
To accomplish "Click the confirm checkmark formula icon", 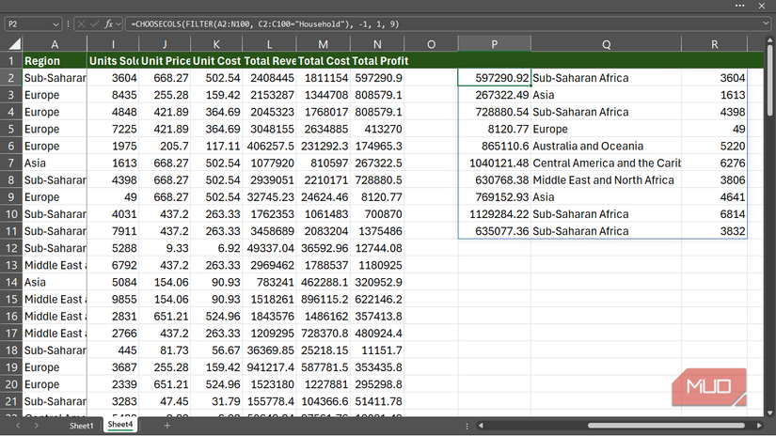I will [94, 23].
